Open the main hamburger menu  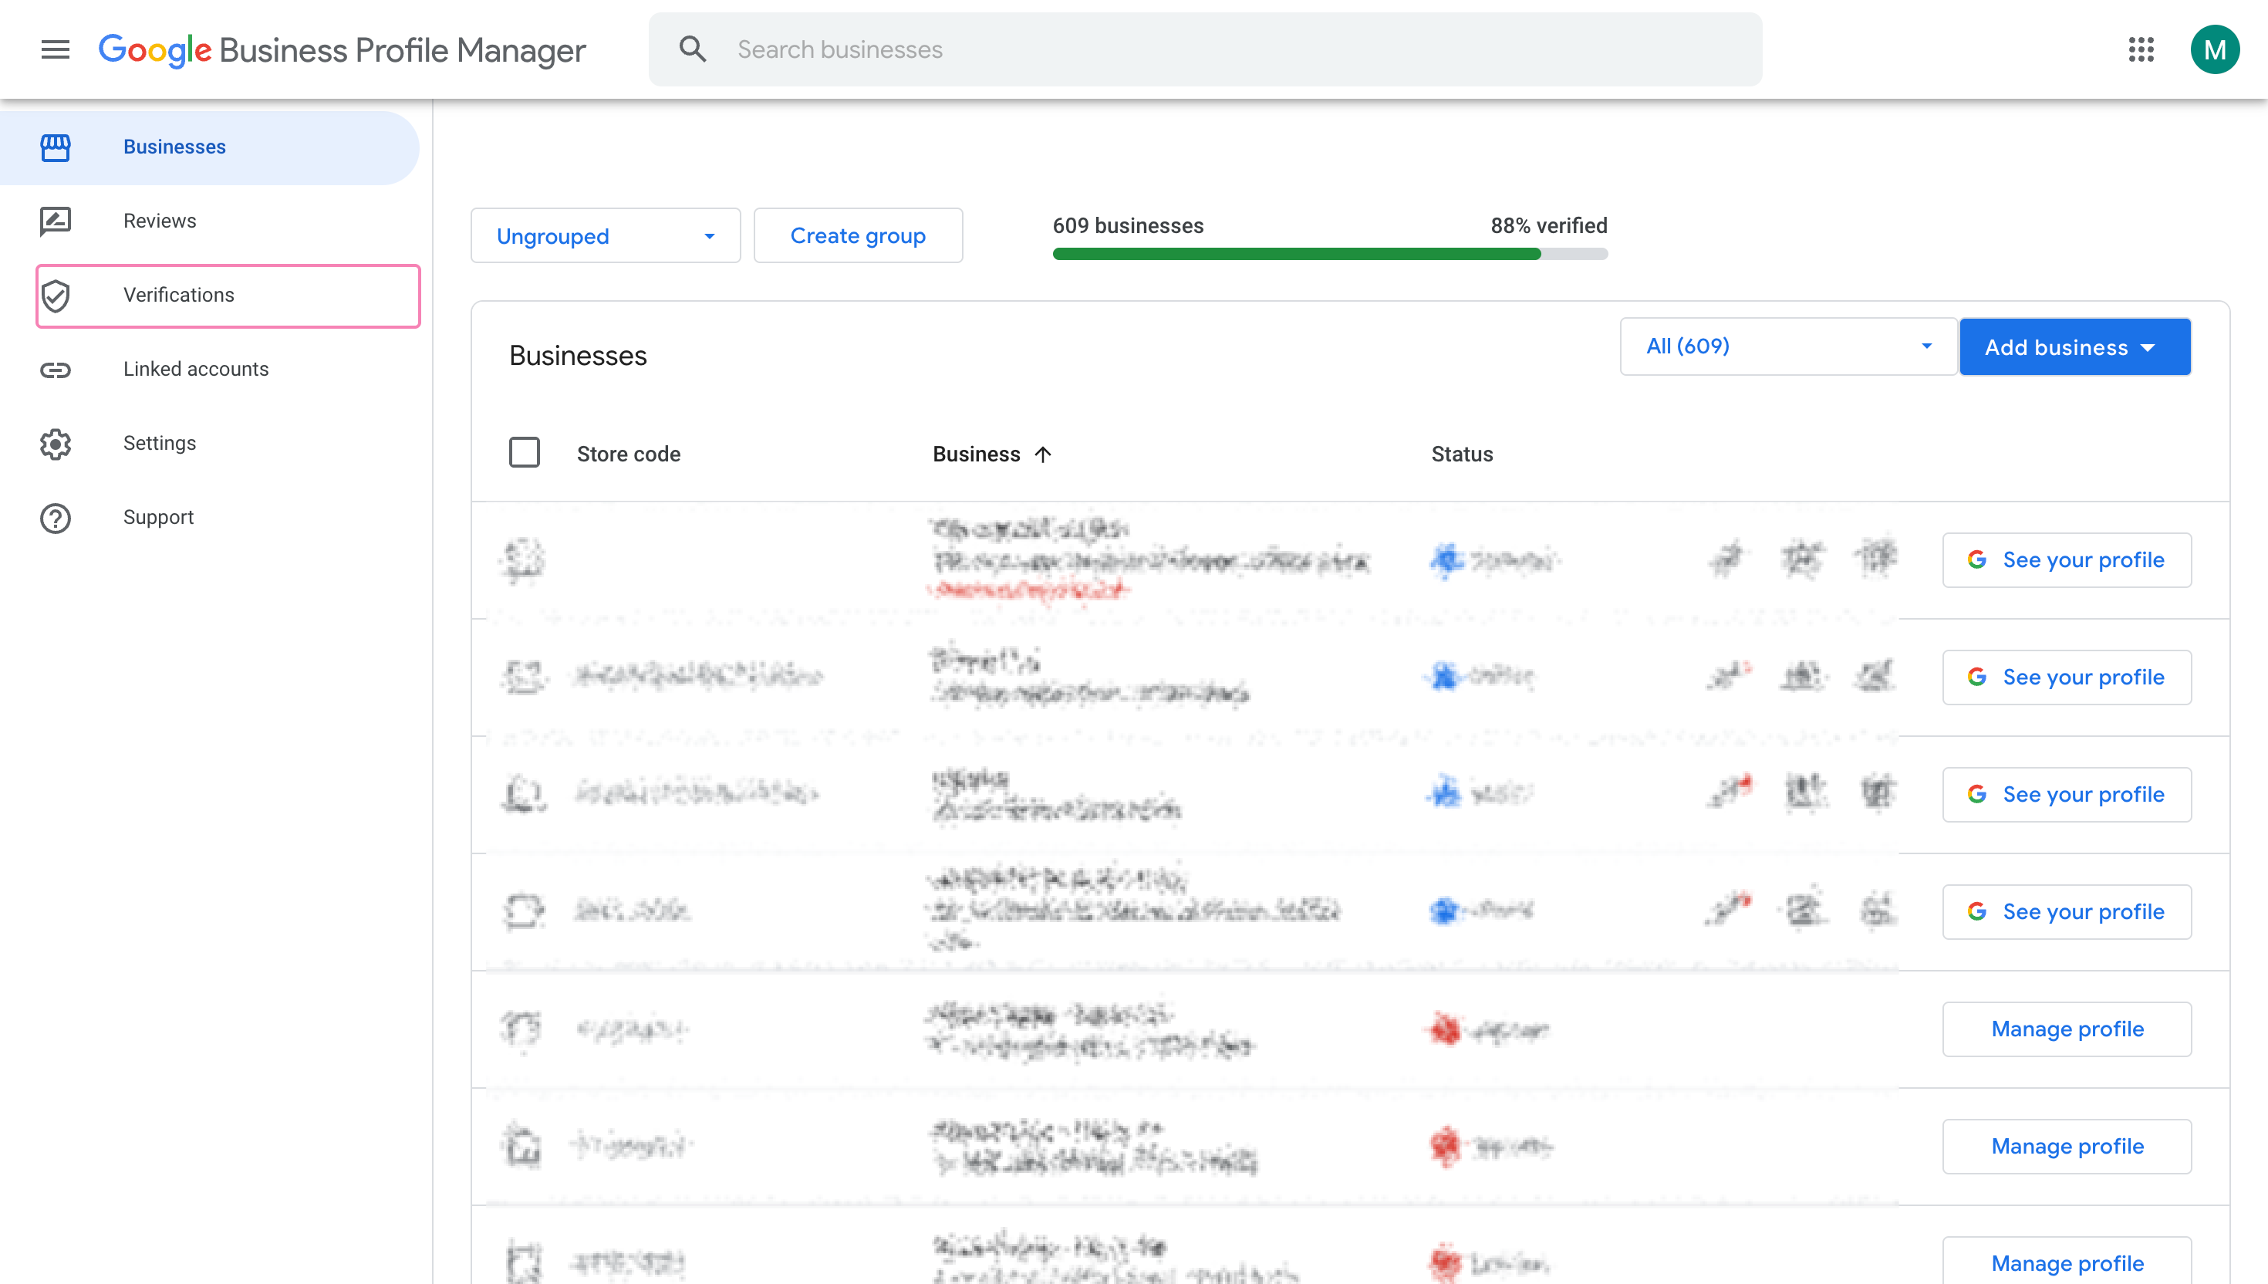55,49
